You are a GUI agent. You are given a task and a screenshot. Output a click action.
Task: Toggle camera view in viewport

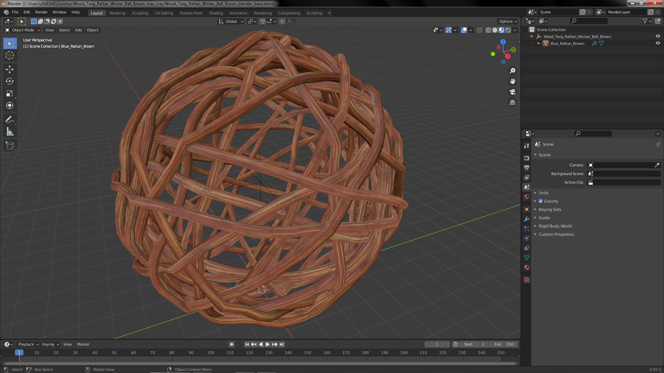point(513,92)
